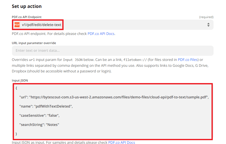The width and height of the screenshot is (226, 144).
Task: Open PDF.co API Docs link under endpoint
Action: [x=101, y=34]
